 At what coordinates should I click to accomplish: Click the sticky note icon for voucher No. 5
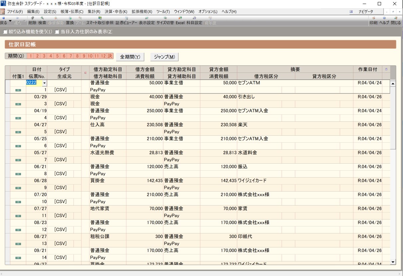click(18, 132)
